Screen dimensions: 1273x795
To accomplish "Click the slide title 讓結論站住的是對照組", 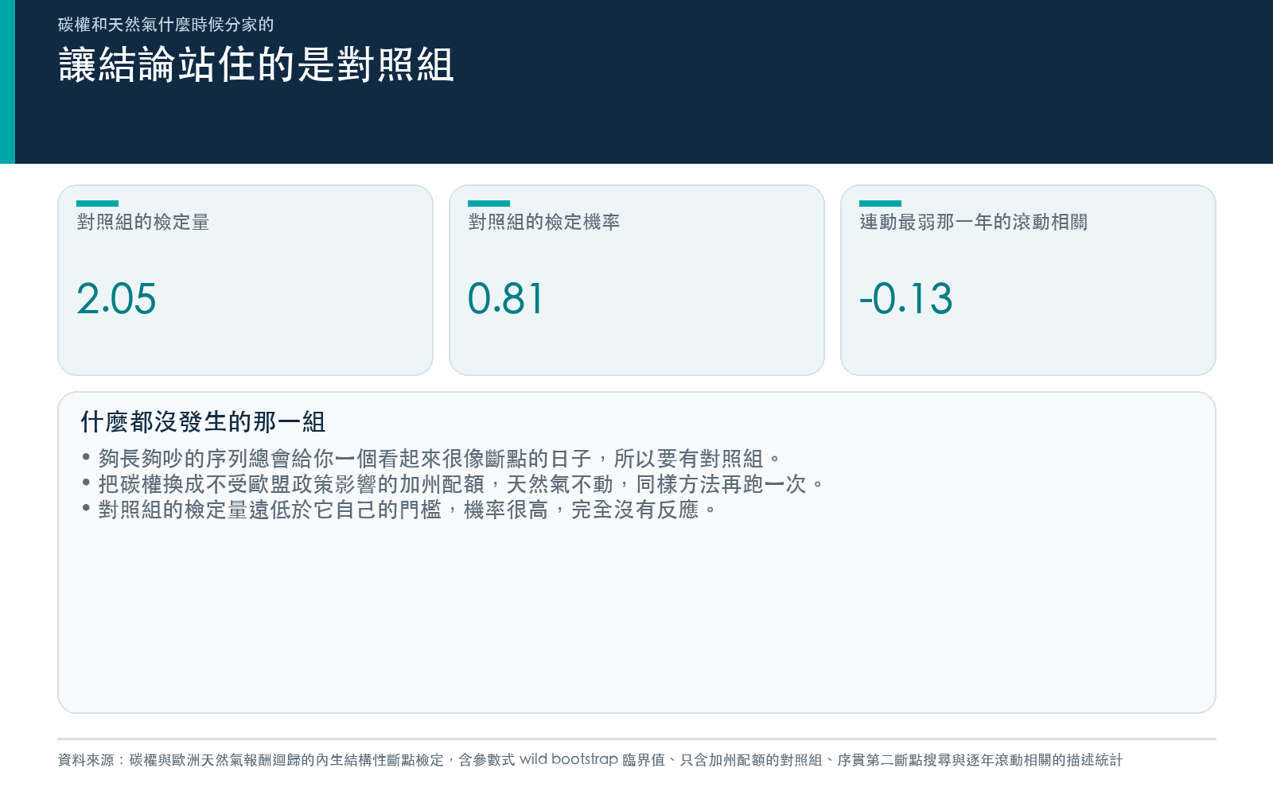I will tap(256, 64).
